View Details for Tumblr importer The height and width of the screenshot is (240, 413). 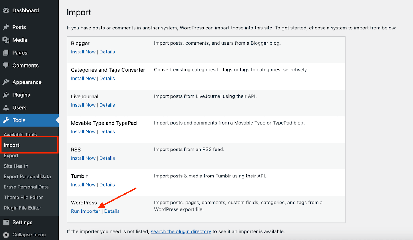(x=107, y=185)
